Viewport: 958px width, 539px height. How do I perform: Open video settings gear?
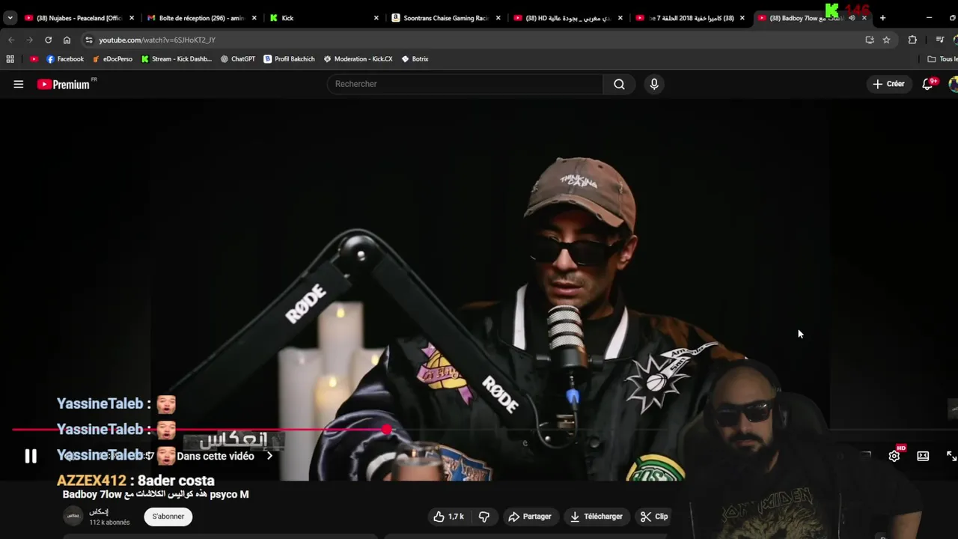coord(894,456)
